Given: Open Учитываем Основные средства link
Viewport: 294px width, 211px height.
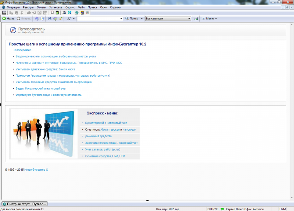Looking at the screenshot, I should [53, 82].
